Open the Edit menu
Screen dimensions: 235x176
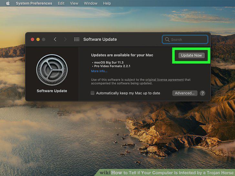61,3
